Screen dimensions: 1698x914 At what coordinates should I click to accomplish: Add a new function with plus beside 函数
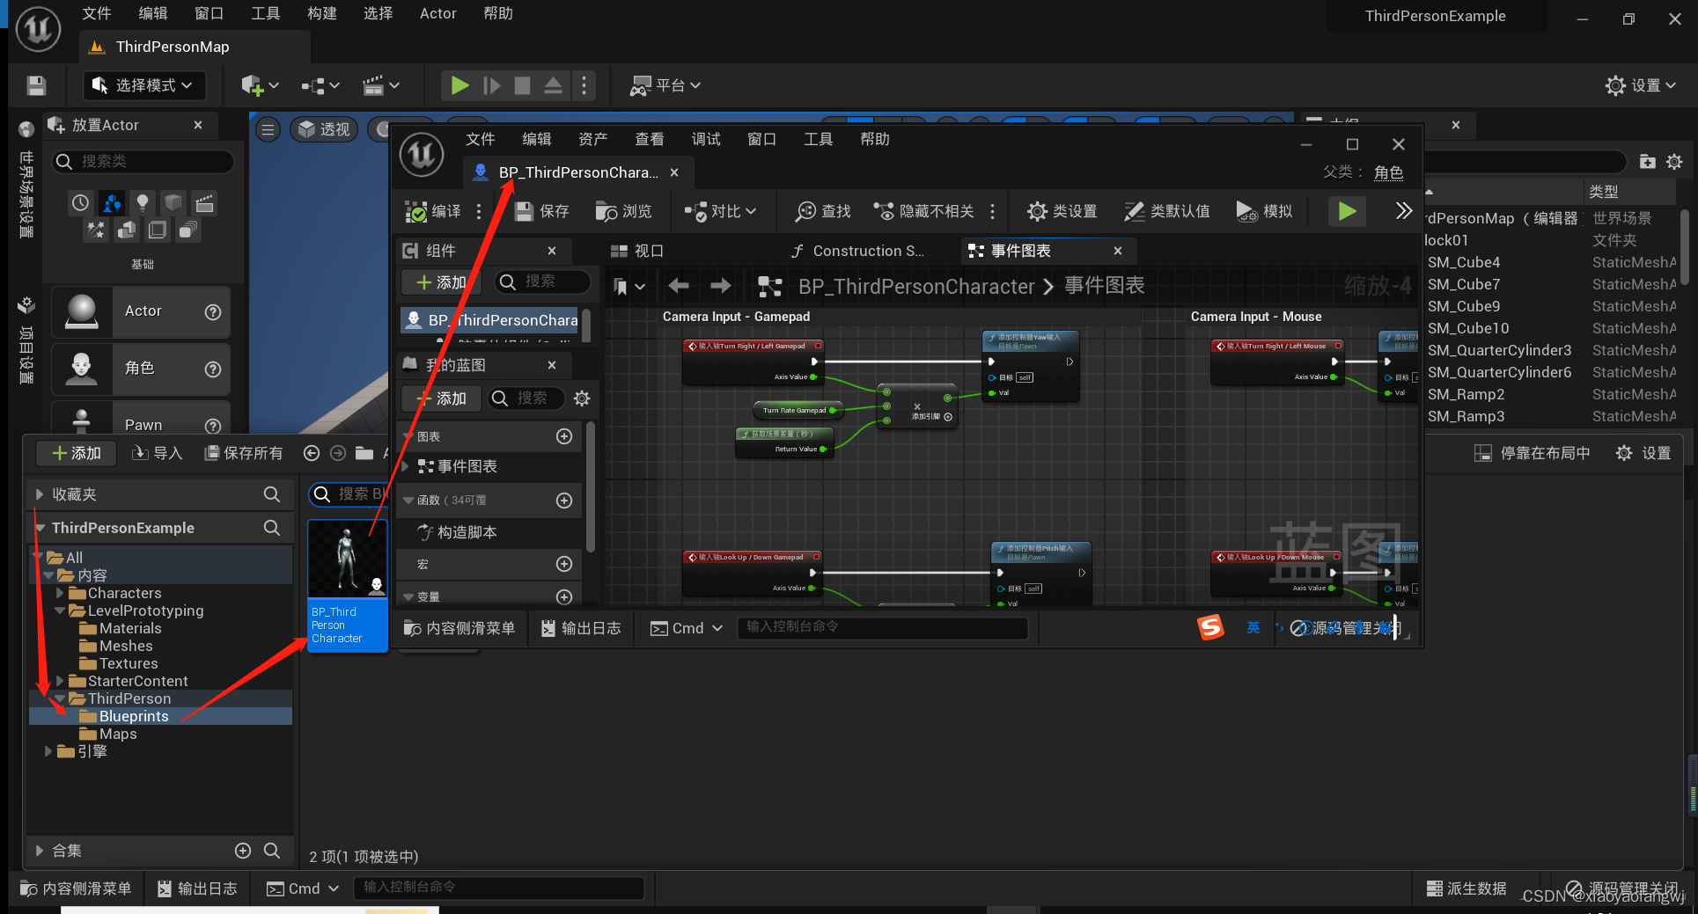tap(565, 501)
